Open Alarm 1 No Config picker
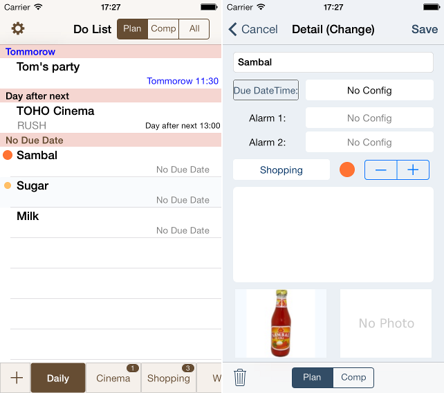444x393 pixels. [x=369, y=118]
